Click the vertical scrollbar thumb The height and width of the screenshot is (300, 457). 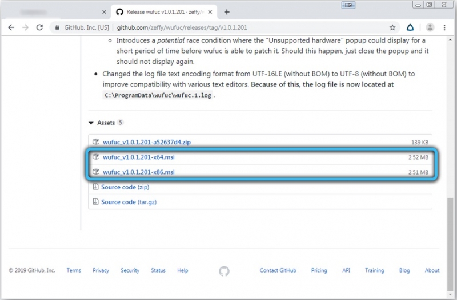451,244
